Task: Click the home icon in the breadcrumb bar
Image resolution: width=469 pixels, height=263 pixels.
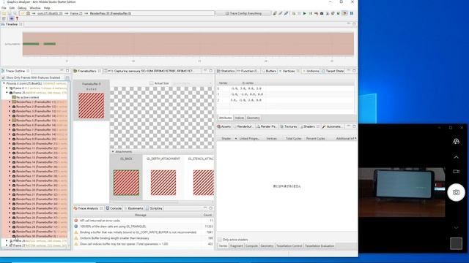Action: click(x=28, y=13)
